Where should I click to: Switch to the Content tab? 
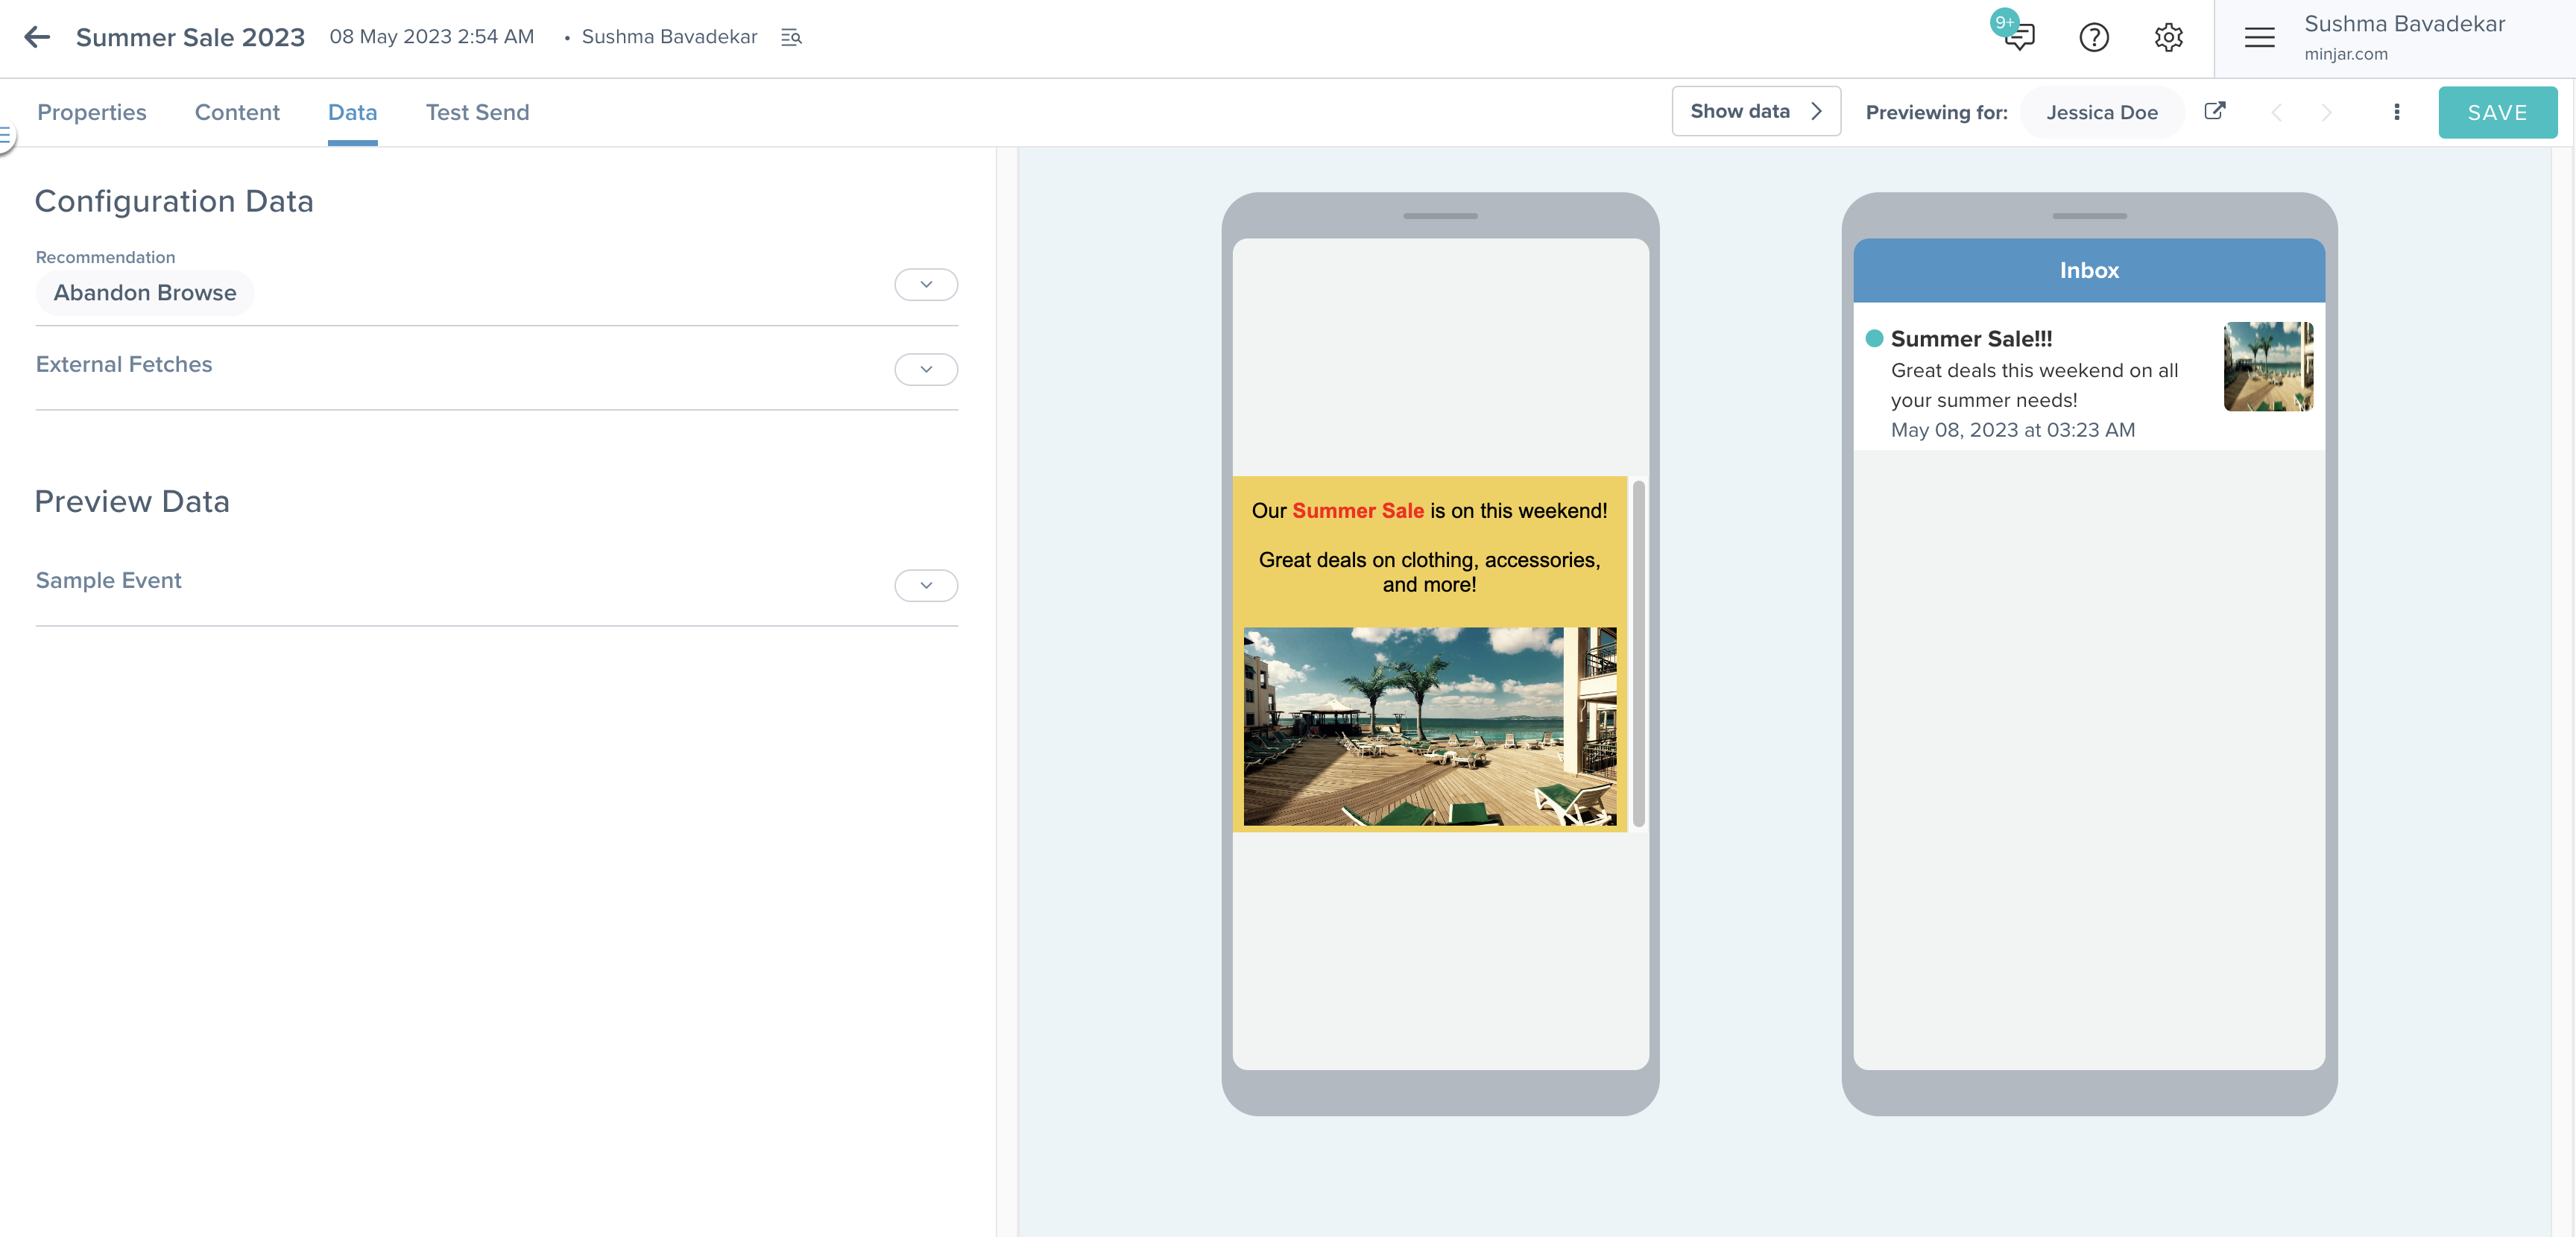click(237, 112)
